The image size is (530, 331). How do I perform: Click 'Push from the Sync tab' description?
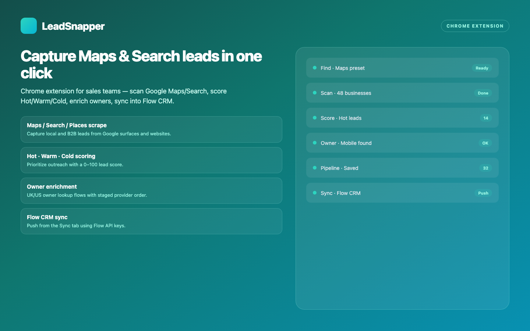[x=76, y=226]
